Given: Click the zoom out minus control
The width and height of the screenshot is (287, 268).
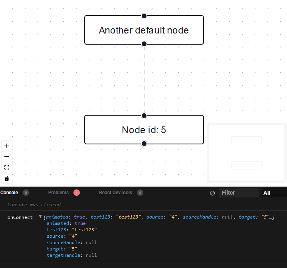Looking at the screenshot, I should tap(7, 157).
